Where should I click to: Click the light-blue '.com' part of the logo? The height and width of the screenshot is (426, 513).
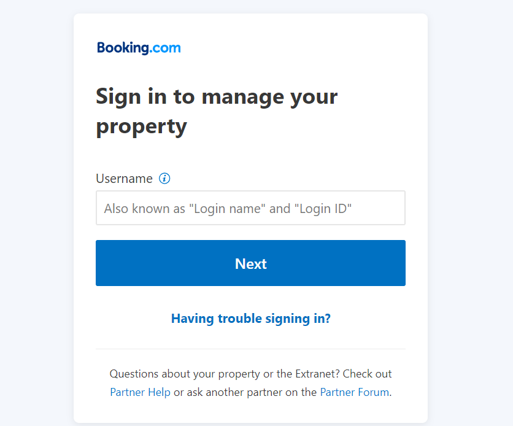click(165, 48)
